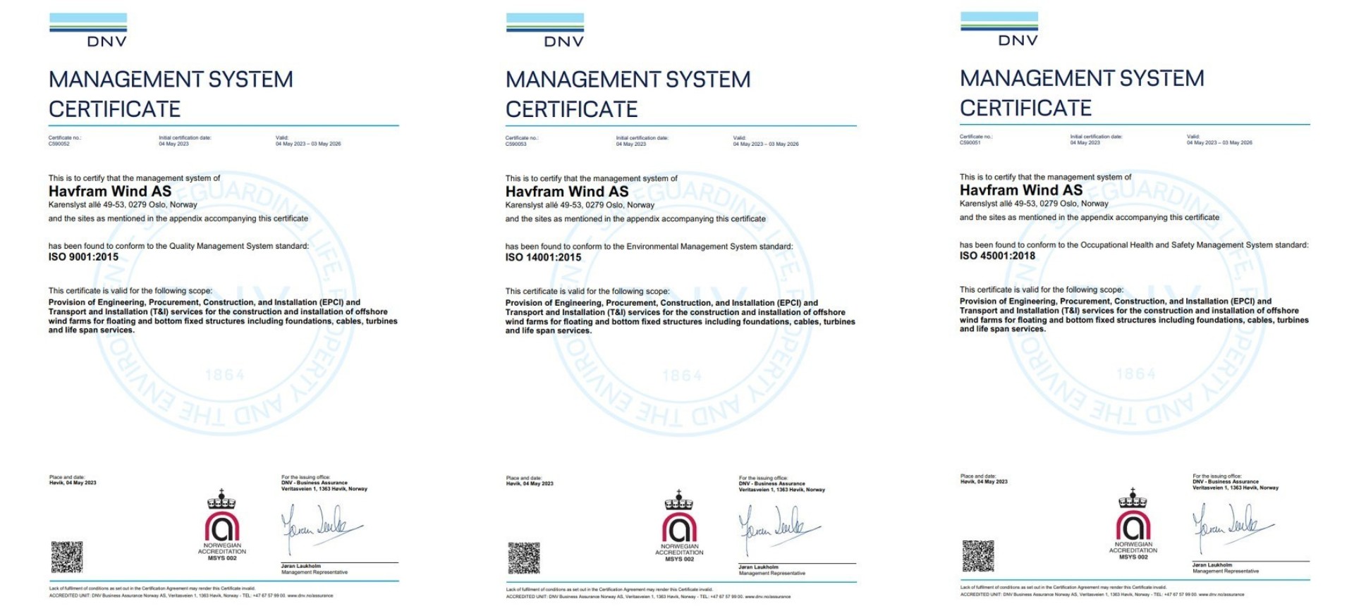
Task: Select Norwegian Accreditation mark on the ISO 9001 certificate
Action: tap(222, 526)
